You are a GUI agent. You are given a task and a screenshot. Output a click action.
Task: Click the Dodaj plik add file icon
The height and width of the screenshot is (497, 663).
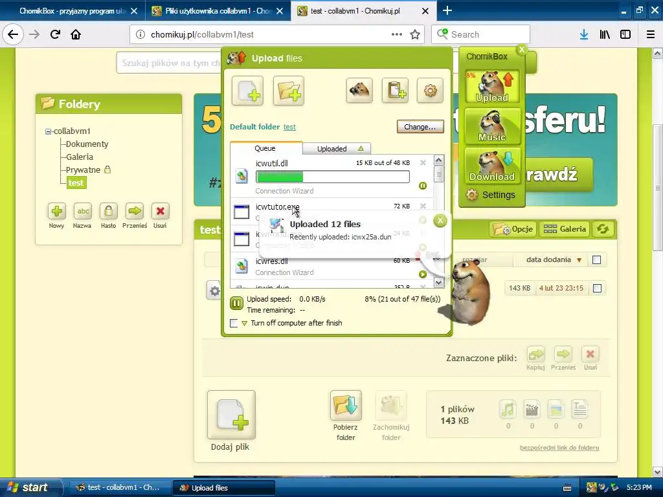click(231, 415)
